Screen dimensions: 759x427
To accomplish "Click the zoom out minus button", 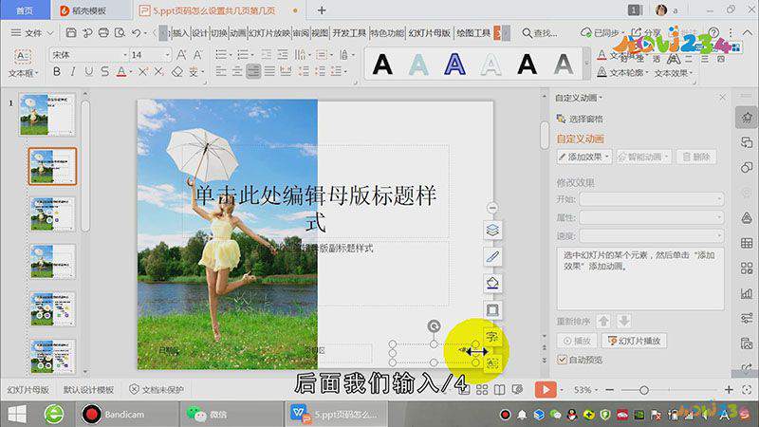I will (x=609, y=390).
